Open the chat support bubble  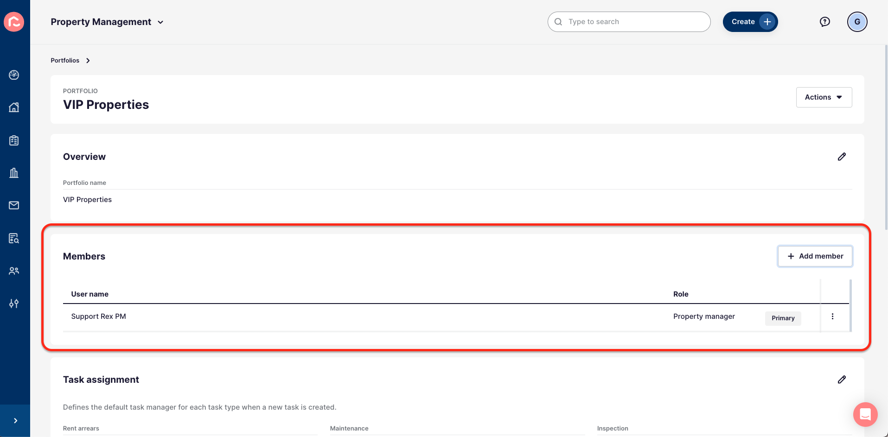[865, 414]
